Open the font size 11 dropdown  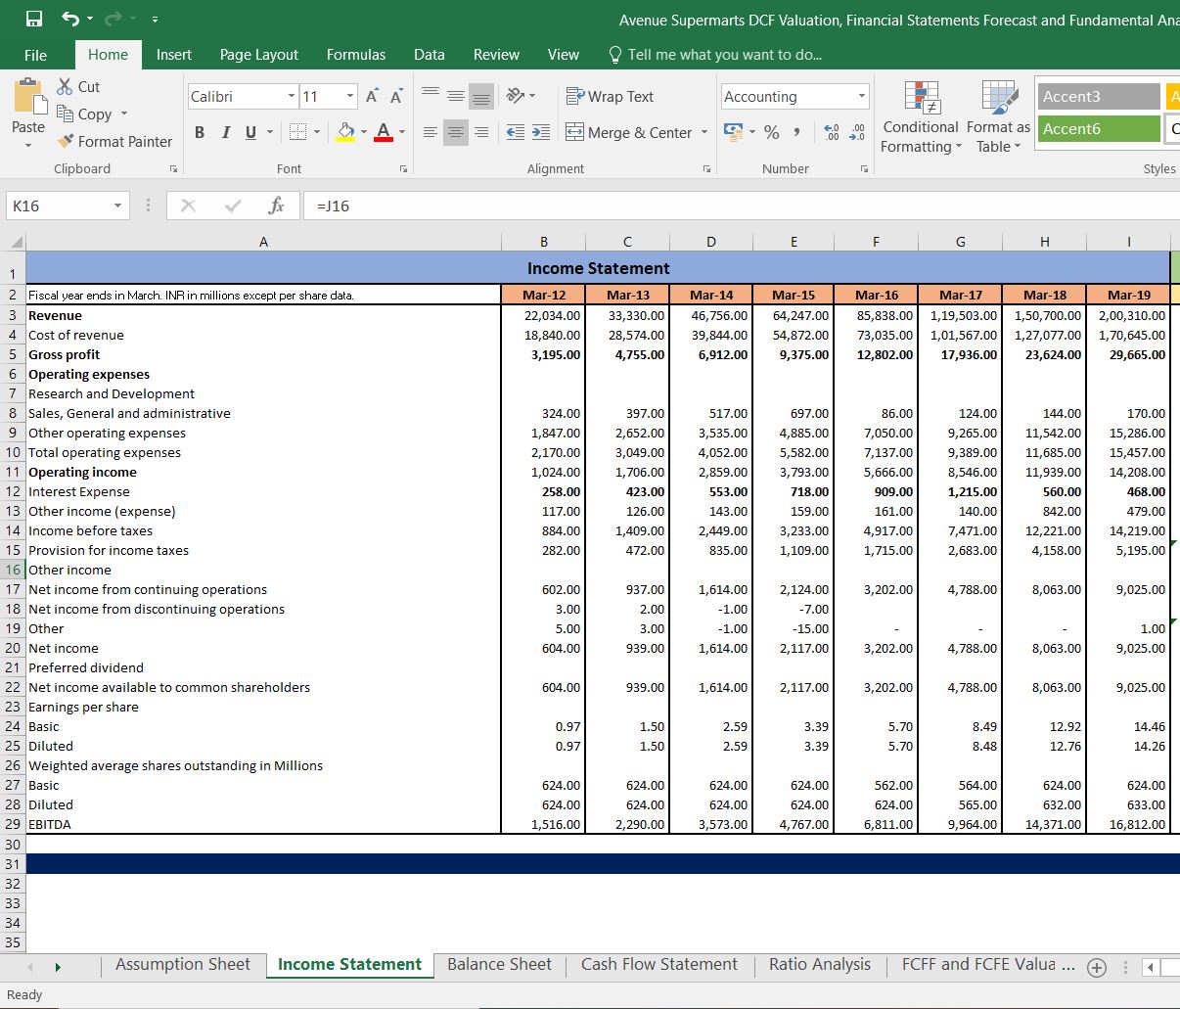(x=350, y=96)
